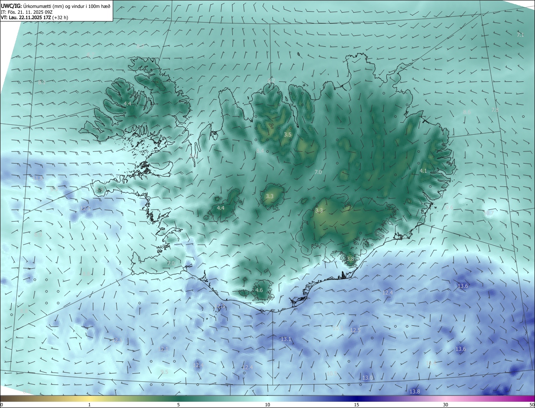Select the 3.8 value label
535x408 pixels.
[350, 259]
